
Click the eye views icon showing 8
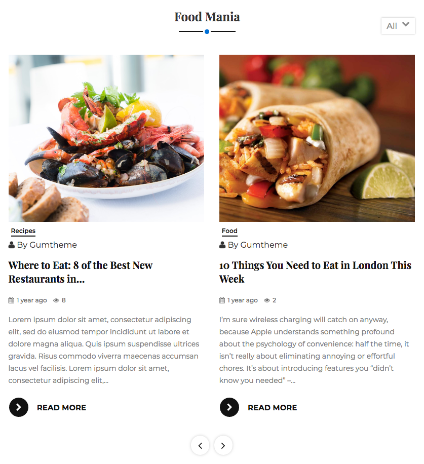[56, 300]
